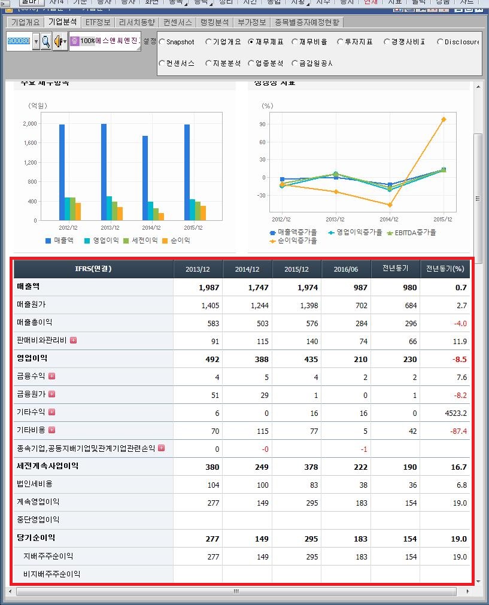Image resolution: width=489 pixels, height=605 pixels.
Task: Select the Snapshot radio button
Action: click(162, 42)
